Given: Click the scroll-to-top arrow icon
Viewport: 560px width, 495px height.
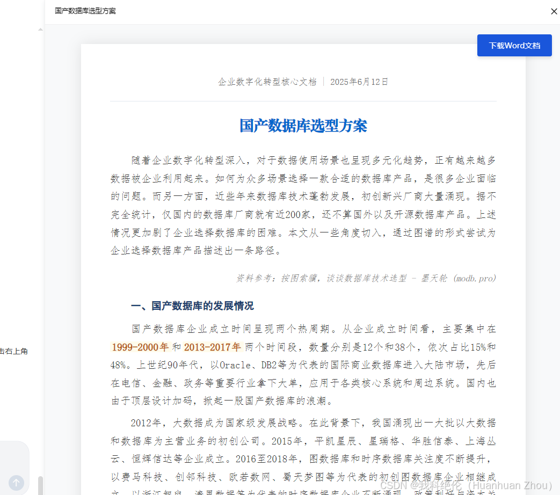Looking at the screenshot, I should pos(16,483).
